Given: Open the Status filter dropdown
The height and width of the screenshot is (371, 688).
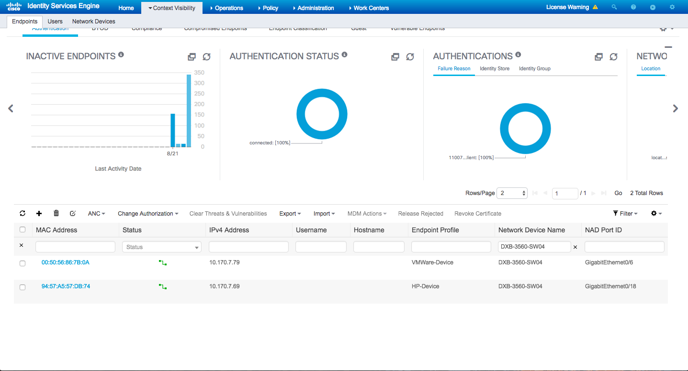Looking at the screenshot, I should click(162, 247).
